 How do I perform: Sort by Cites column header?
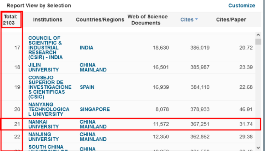[x=187, y=20]
